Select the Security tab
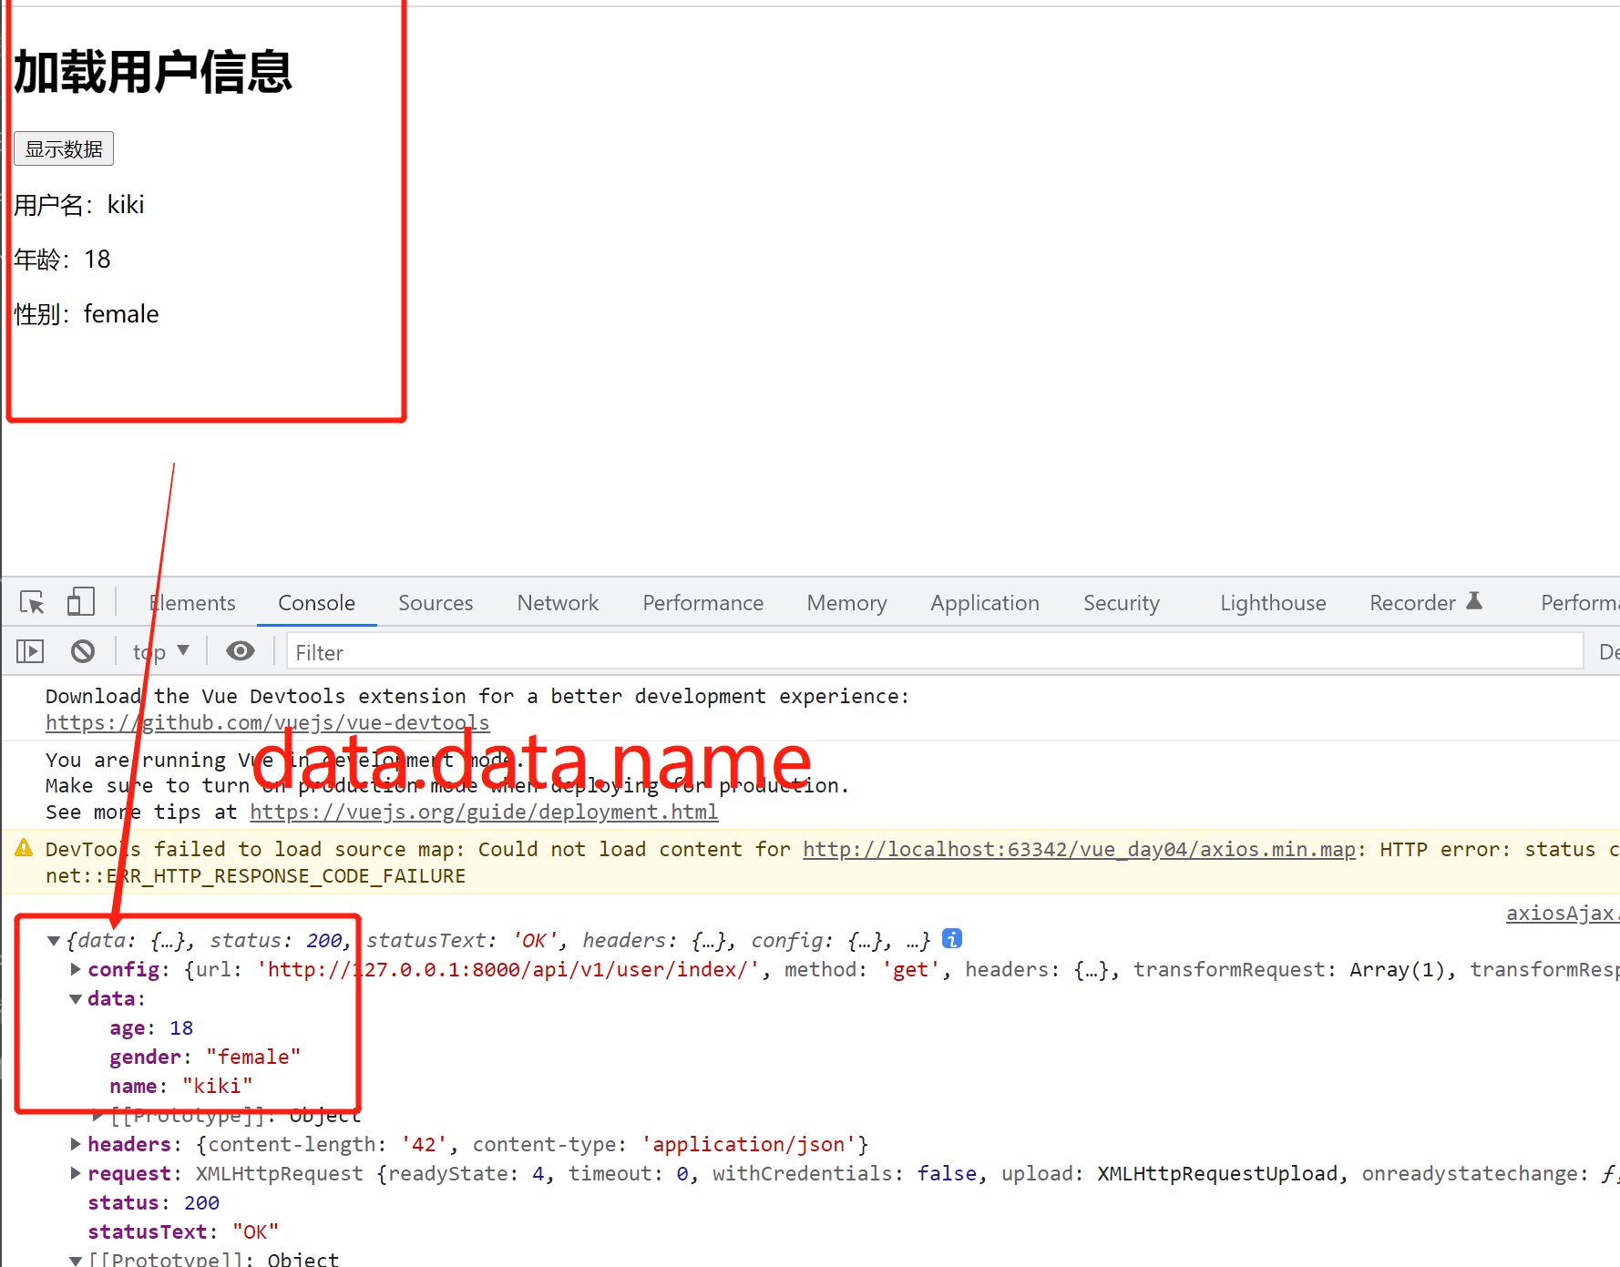This screenshot has height=1267, width=1620. click(1121, 603)
